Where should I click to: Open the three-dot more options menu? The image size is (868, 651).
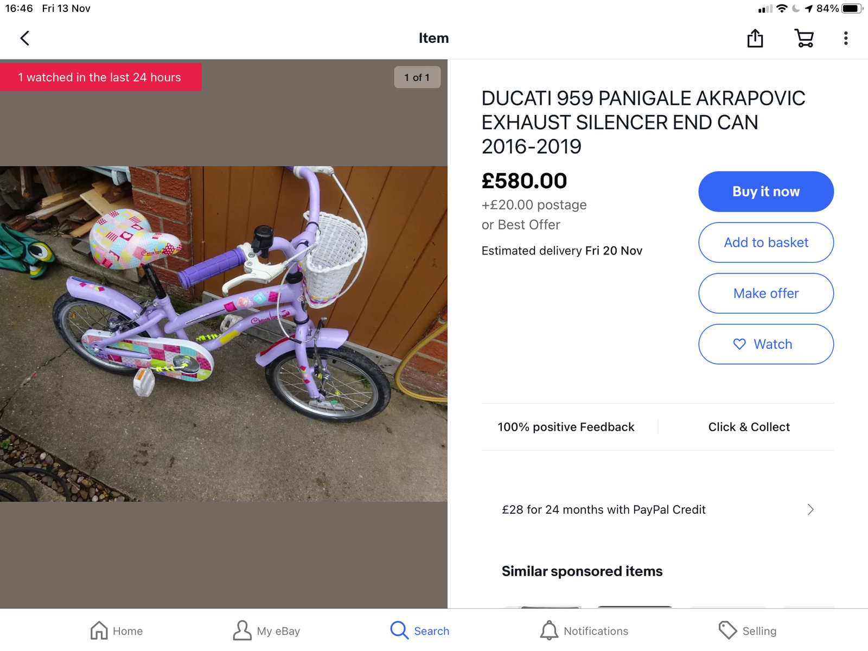845,38
